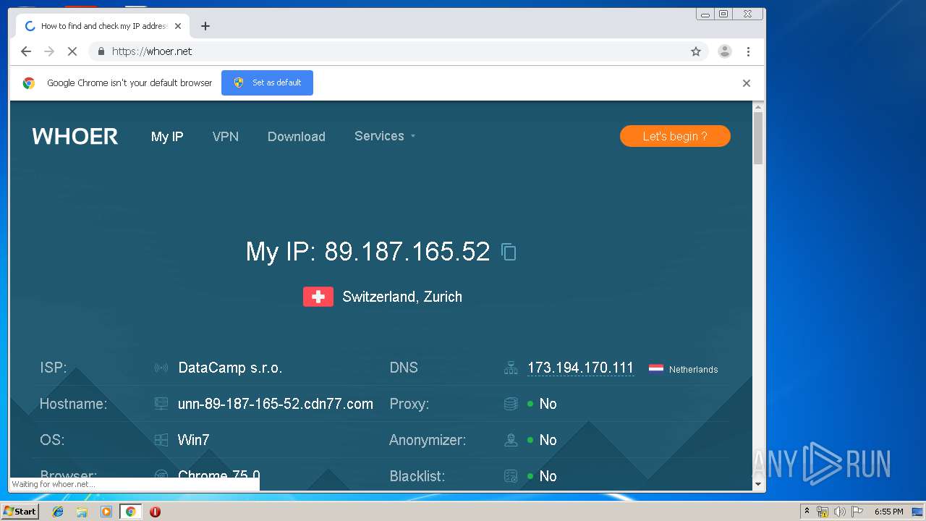
Task: View site security lock info
Action: [x=101, y=51]
